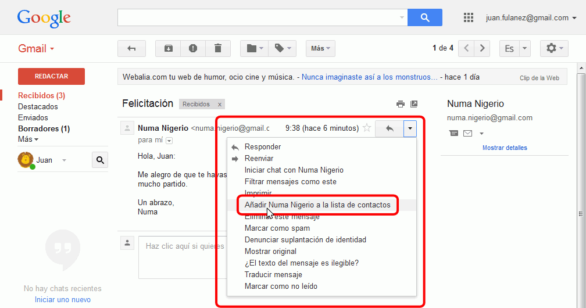The image size is (586, 308).
Task: Open the settings gear dropdown
Action: click(x=553, y=48)
